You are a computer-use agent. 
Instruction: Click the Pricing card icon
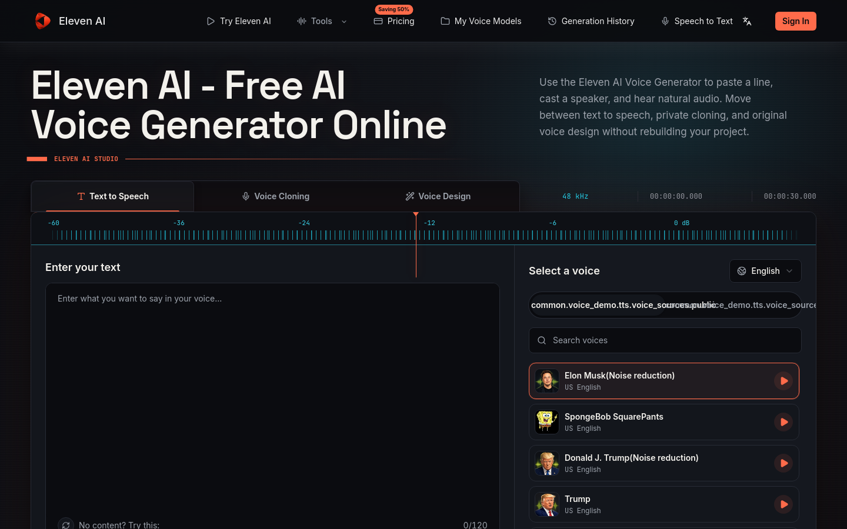coord(378,21)
